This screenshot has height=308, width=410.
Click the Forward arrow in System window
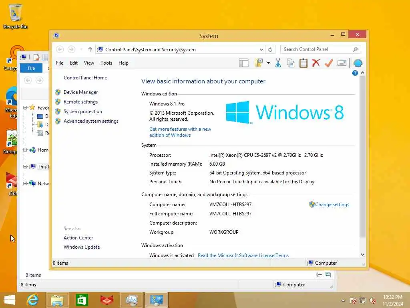71,49
